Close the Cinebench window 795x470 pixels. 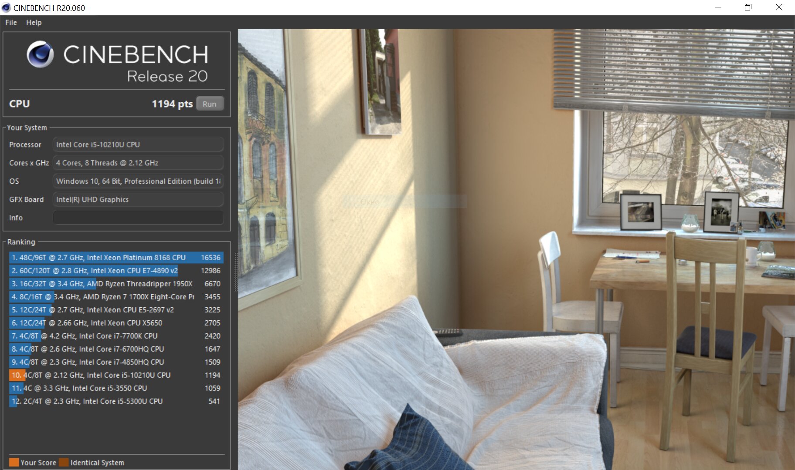pos(779,7)
